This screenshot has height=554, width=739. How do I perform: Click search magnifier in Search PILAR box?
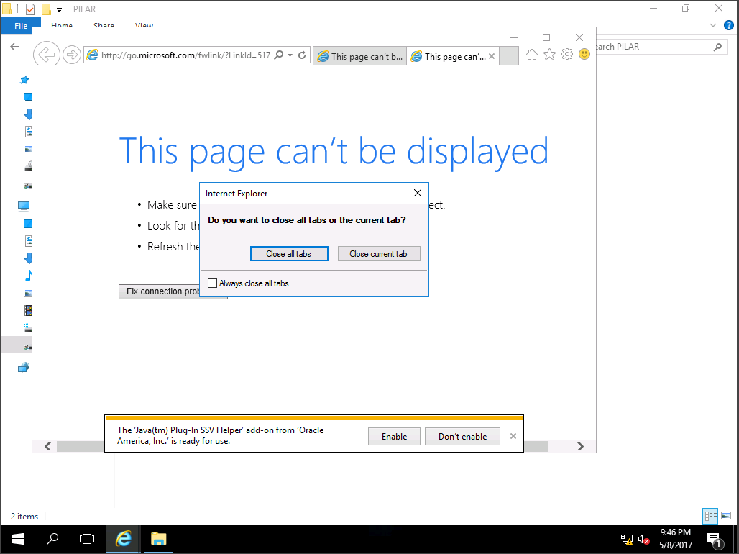[717, 47]
